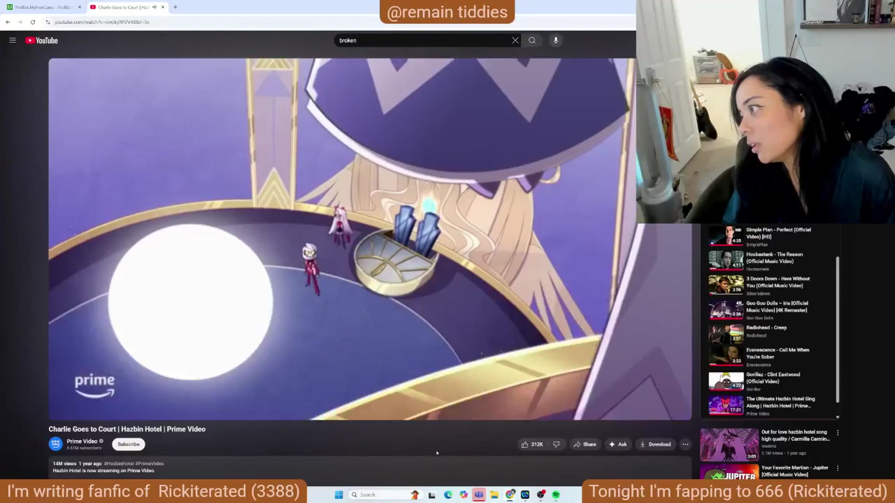Open the Windows Start menu
The height and width of the screenshot is (503, 895).
click(339, 495)
